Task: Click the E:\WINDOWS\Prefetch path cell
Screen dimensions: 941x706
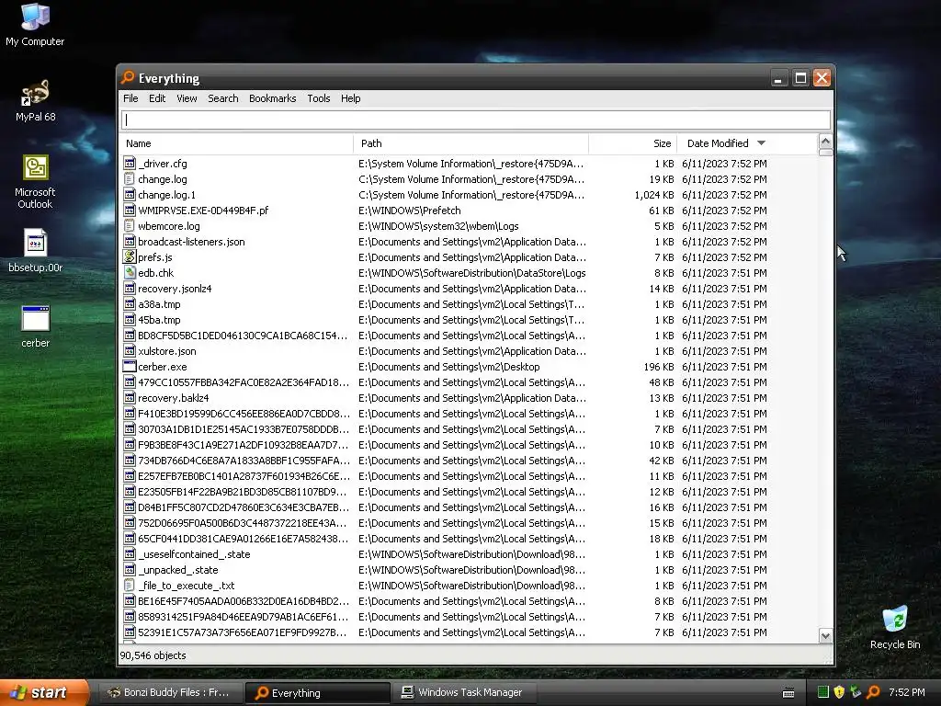Action: click(x=409, y=211)
